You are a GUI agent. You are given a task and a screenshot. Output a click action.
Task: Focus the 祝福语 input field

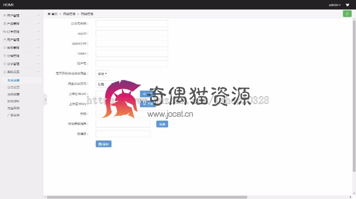pos(123,134)
